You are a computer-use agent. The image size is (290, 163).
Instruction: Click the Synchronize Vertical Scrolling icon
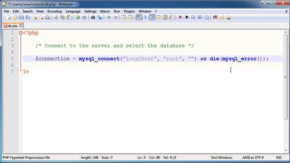(x=124, y=18)
